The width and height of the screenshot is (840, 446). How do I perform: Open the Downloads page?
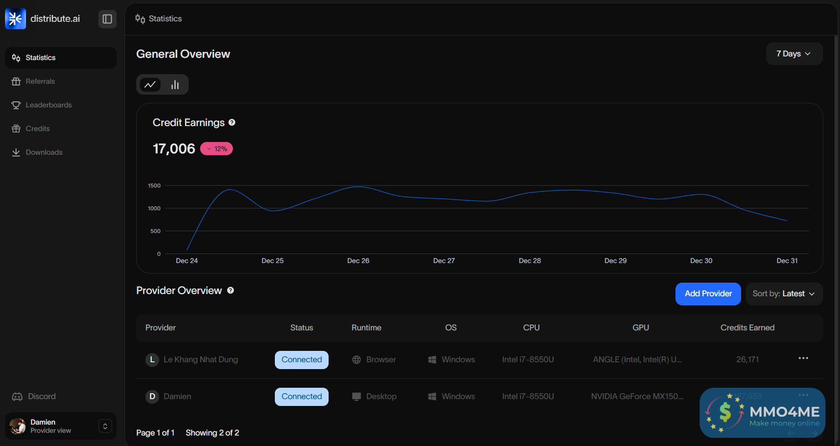(61, 152)
